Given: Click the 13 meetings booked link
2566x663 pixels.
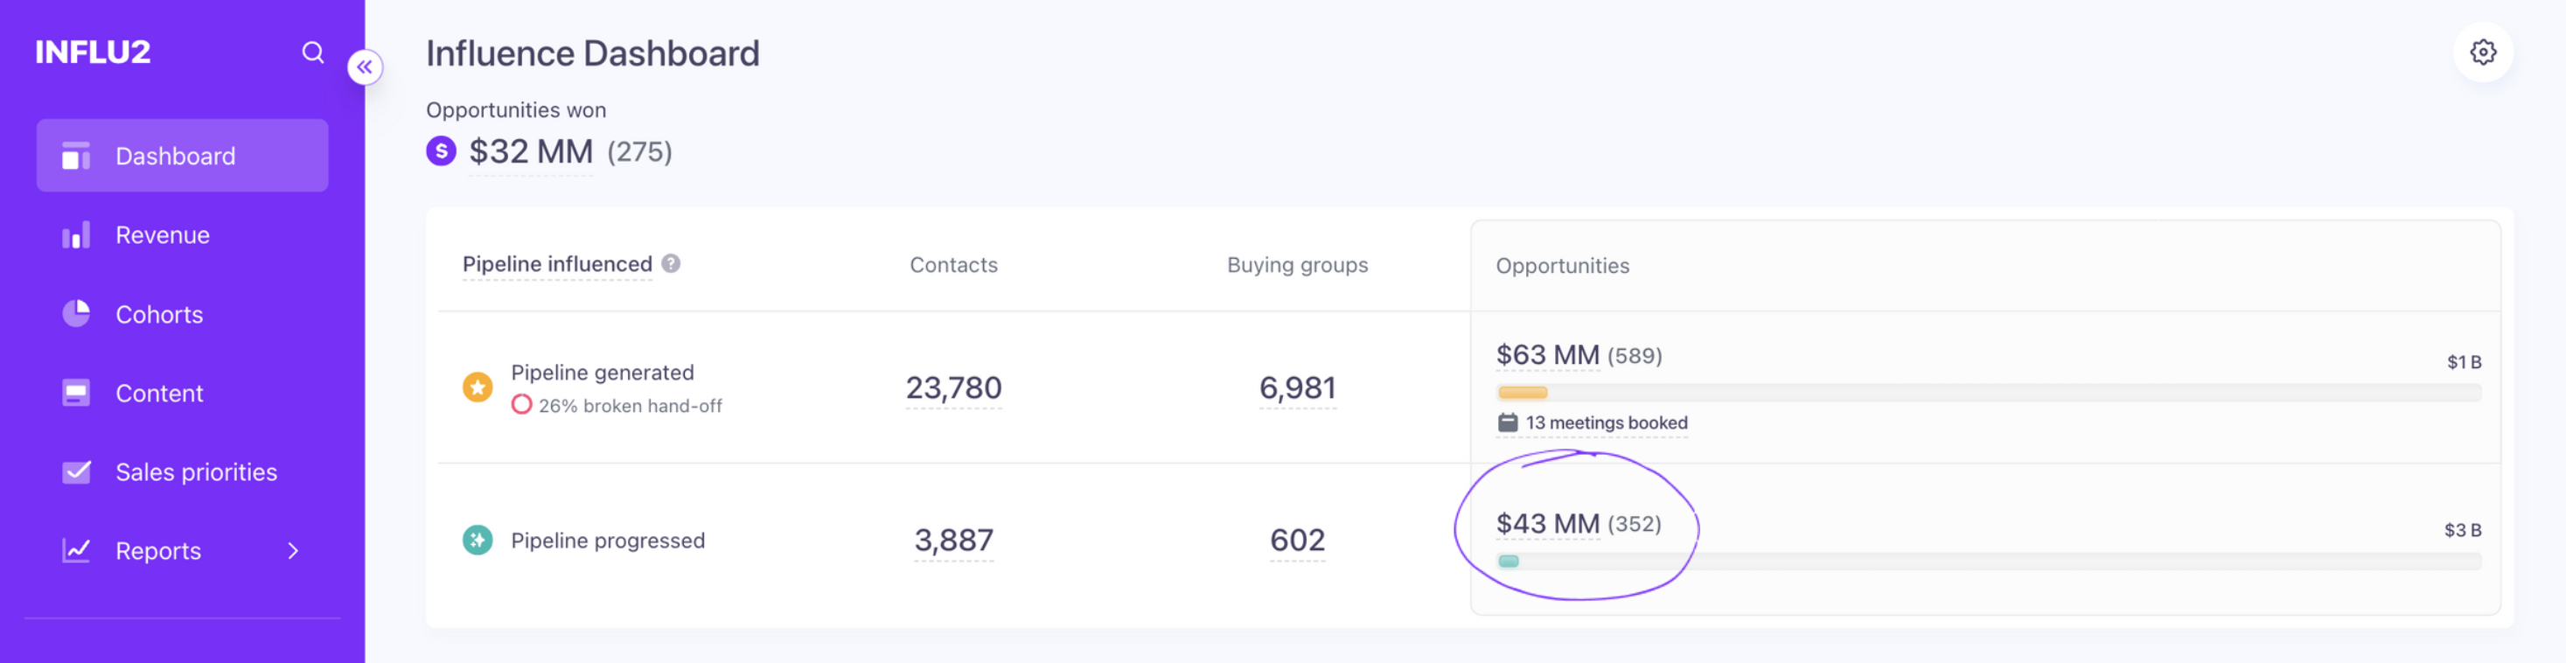Looking at the screenshot, I should (1606, 423).
